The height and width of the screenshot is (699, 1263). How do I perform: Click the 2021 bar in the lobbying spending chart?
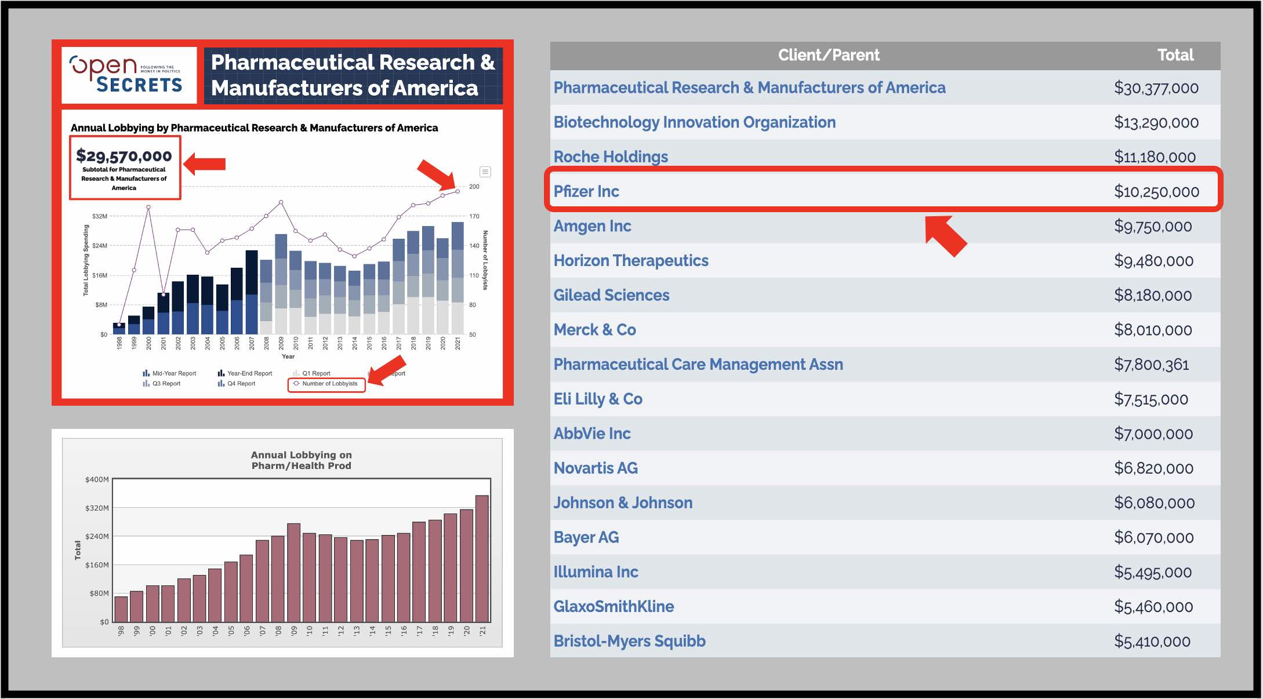coord(458,278)
